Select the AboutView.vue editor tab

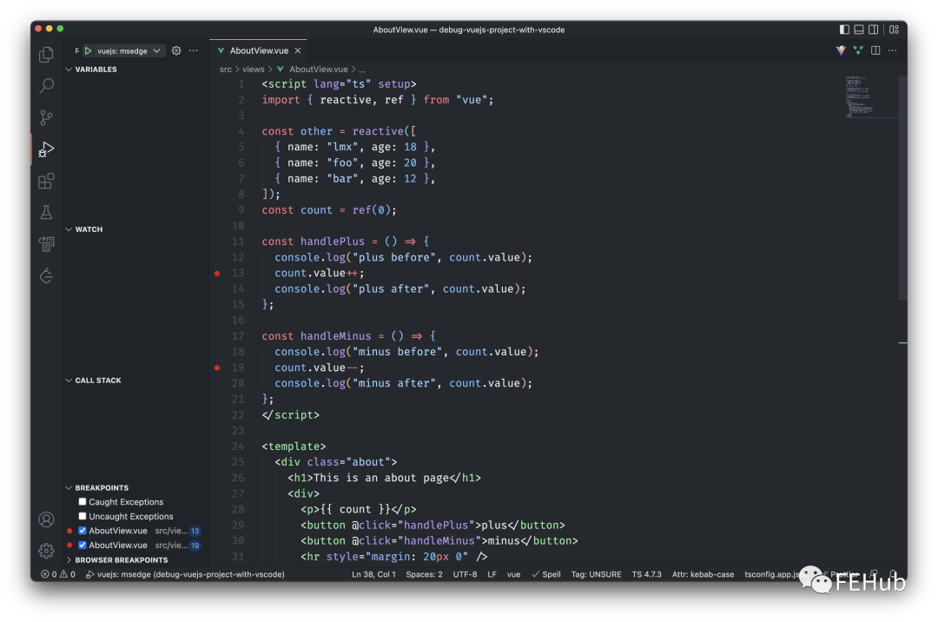coord(258,50)
